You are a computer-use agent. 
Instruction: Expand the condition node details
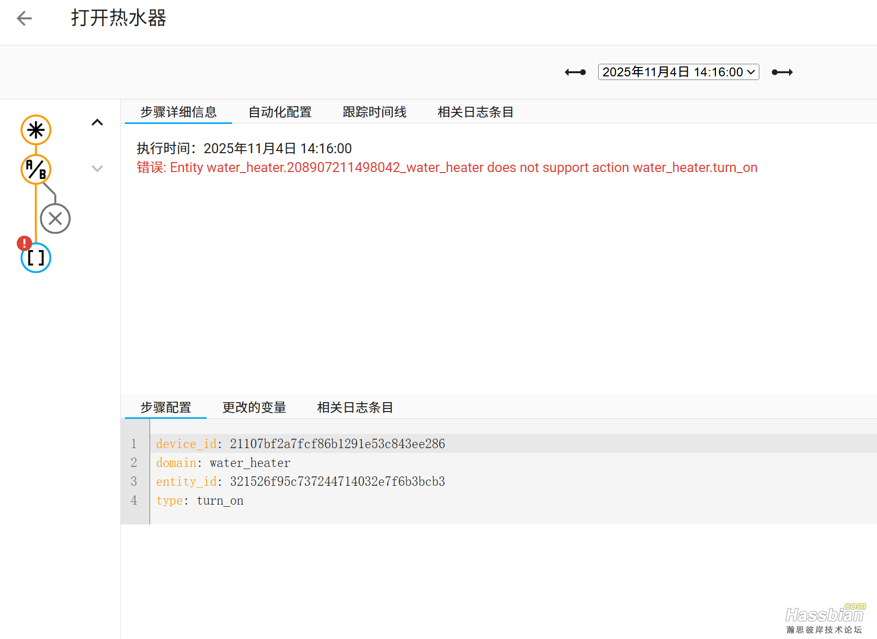pyautogui.click(x=97, y=168)
